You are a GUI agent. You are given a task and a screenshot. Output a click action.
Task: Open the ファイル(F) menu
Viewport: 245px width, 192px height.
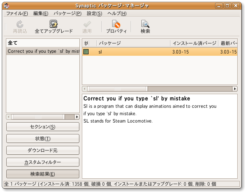(17, 14)
